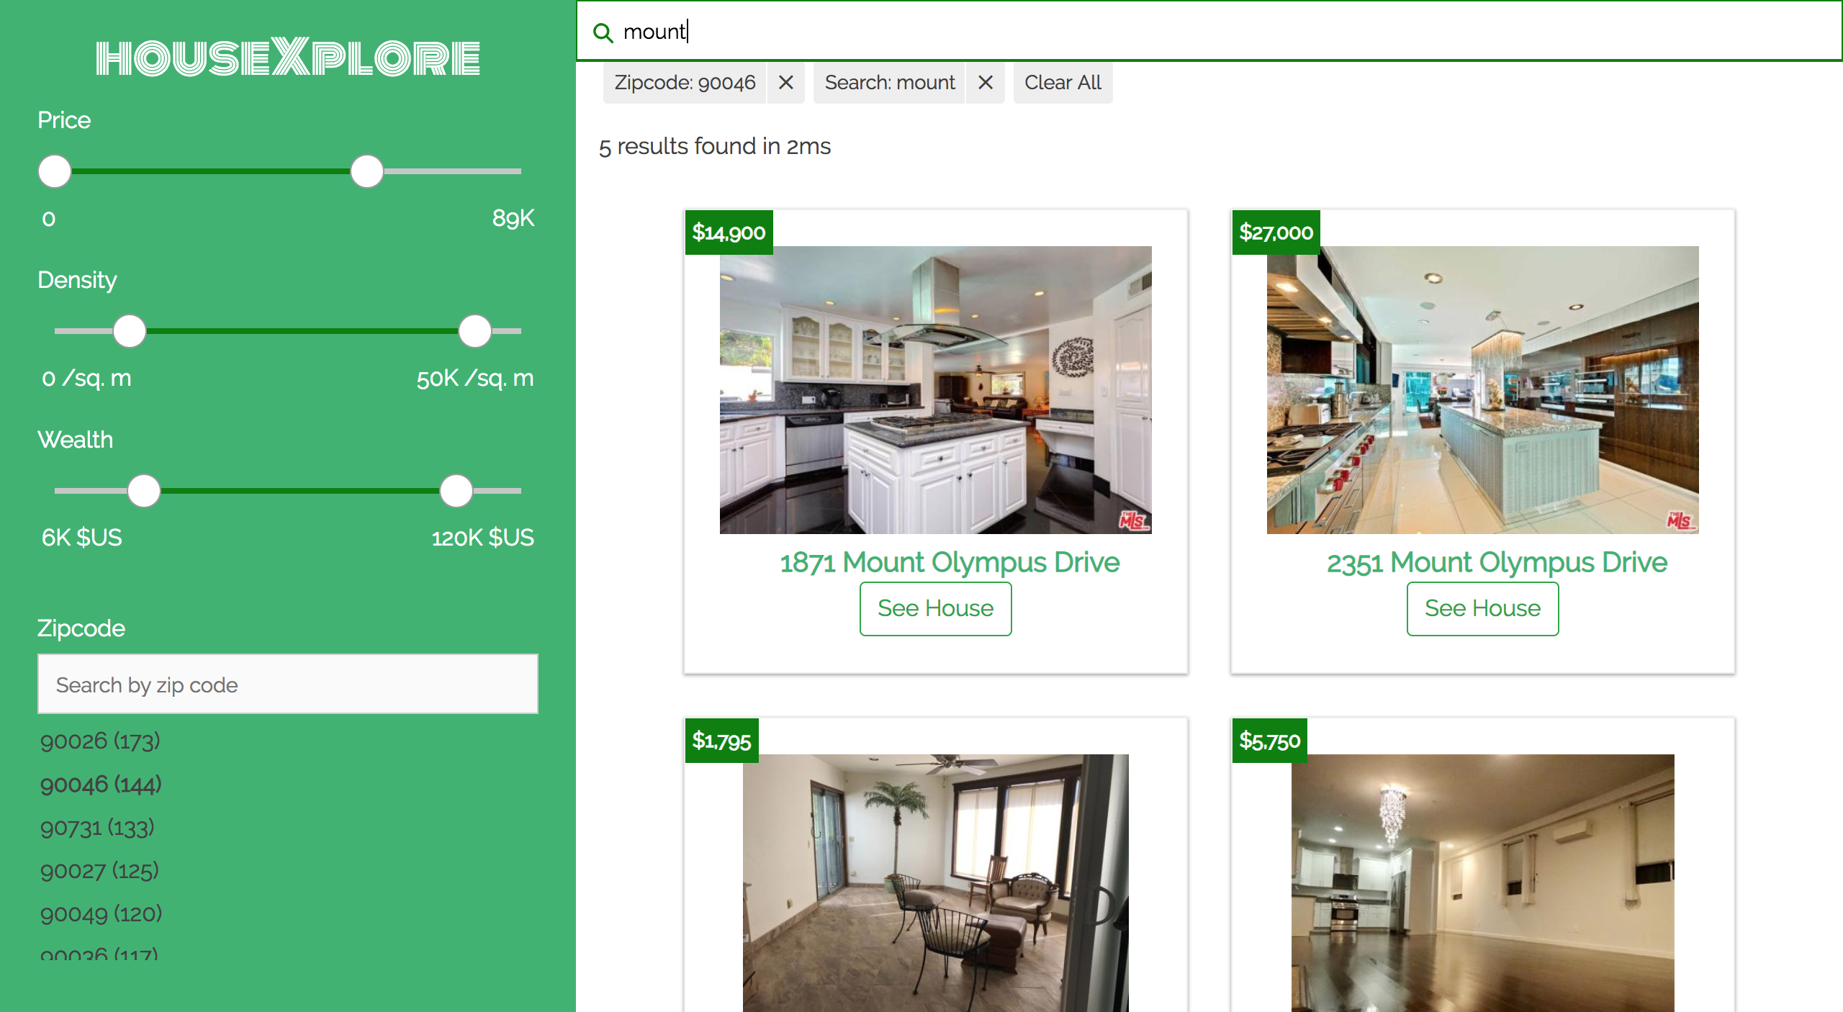Click the Density slider upper handle
This screenshot has height=1012, width=1843.
click(x=475, y=331)
